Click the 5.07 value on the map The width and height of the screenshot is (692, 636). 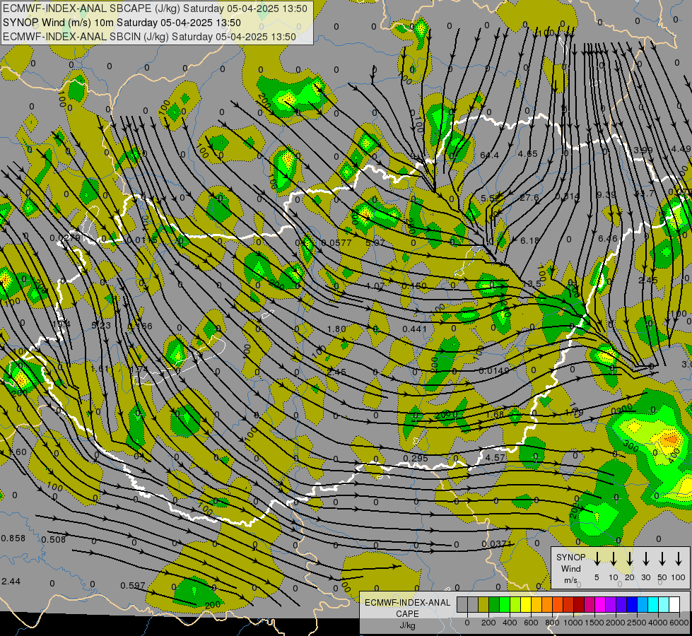[x=375, y=242]
